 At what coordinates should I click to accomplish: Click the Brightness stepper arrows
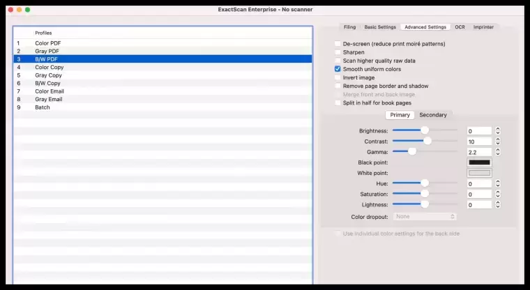pyautogui.click(x=497, y=131)
